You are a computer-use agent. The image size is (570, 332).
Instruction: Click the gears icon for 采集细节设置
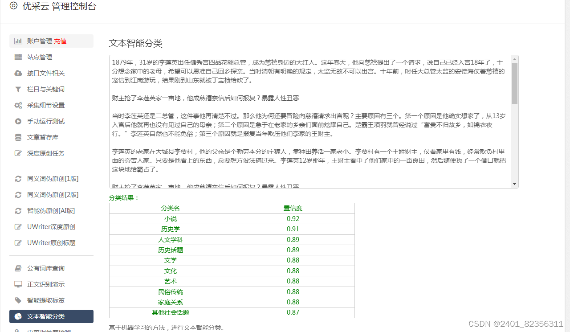point(18,105)
